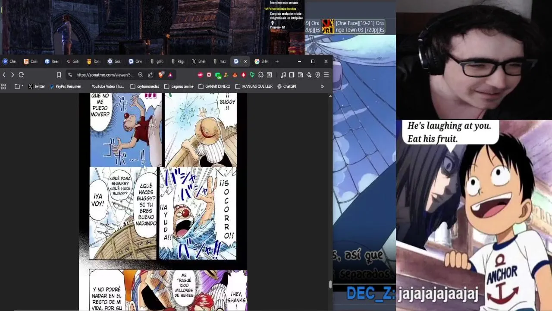Click the zoom magnifier icon in address bar
Image resolution: width=552 pixels, height=311 pixels.
click(x=141, y=75)
